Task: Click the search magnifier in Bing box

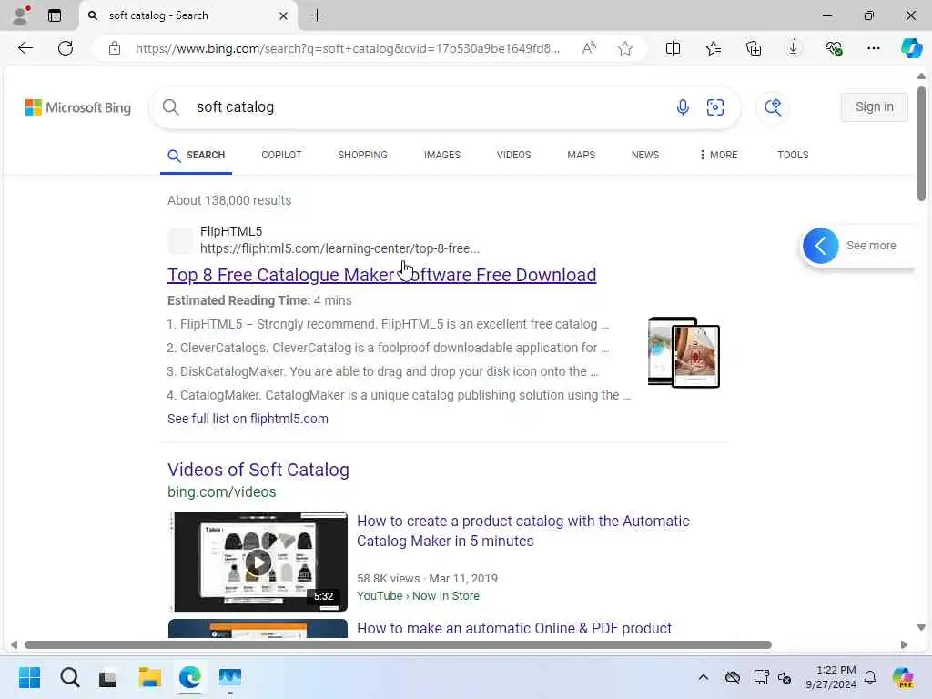Action: coord(170,107)
